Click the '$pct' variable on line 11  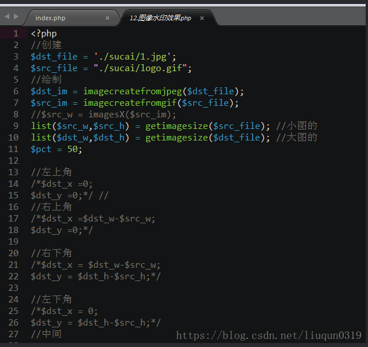41,149
